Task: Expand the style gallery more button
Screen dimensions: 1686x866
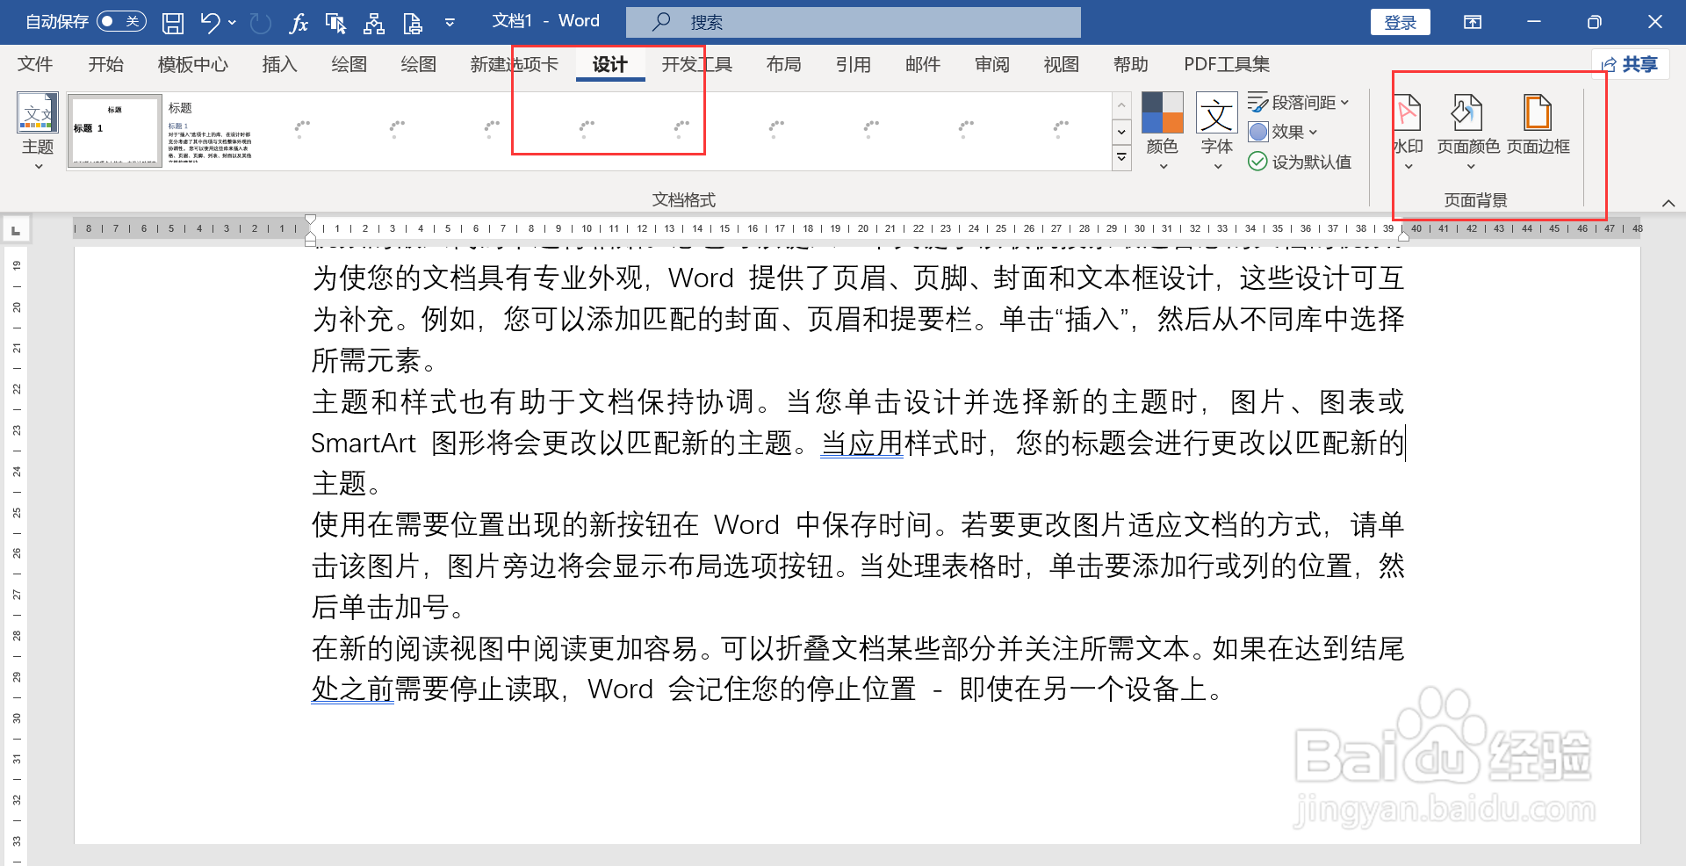Action: coord(1121,158)
